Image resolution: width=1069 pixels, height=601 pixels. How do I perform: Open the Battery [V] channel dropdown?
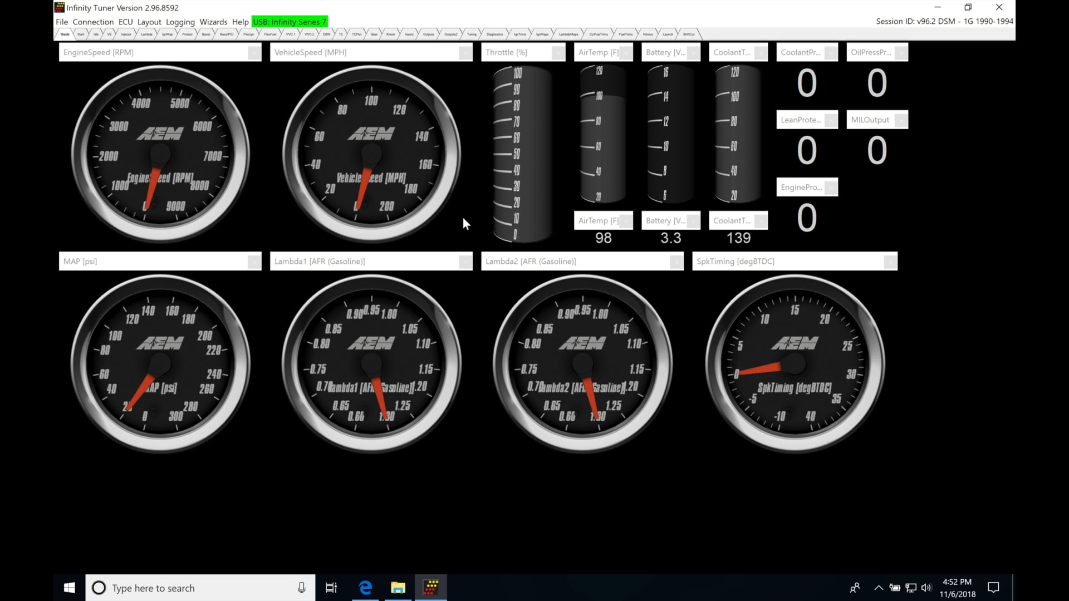[x=693, y=52]
